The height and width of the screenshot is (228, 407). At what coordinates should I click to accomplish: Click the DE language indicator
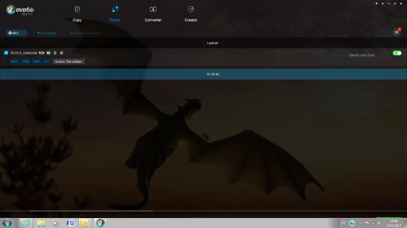pos(343,223)
